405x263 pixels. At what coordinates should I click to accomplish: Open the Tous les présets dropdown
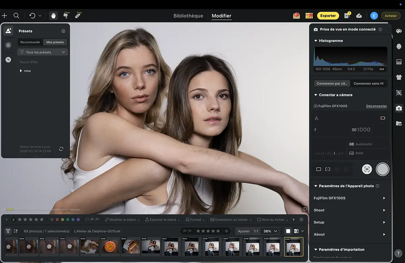(43, 52)
